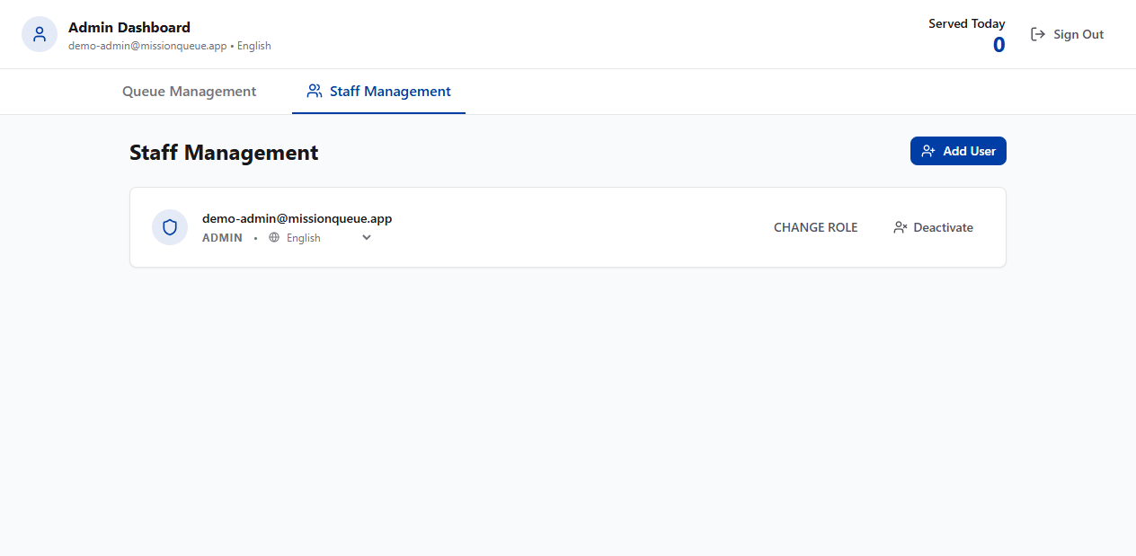Screen dimensions: 1136x556
Task: Click the user avatar icon in header
Action: point(40,34)
